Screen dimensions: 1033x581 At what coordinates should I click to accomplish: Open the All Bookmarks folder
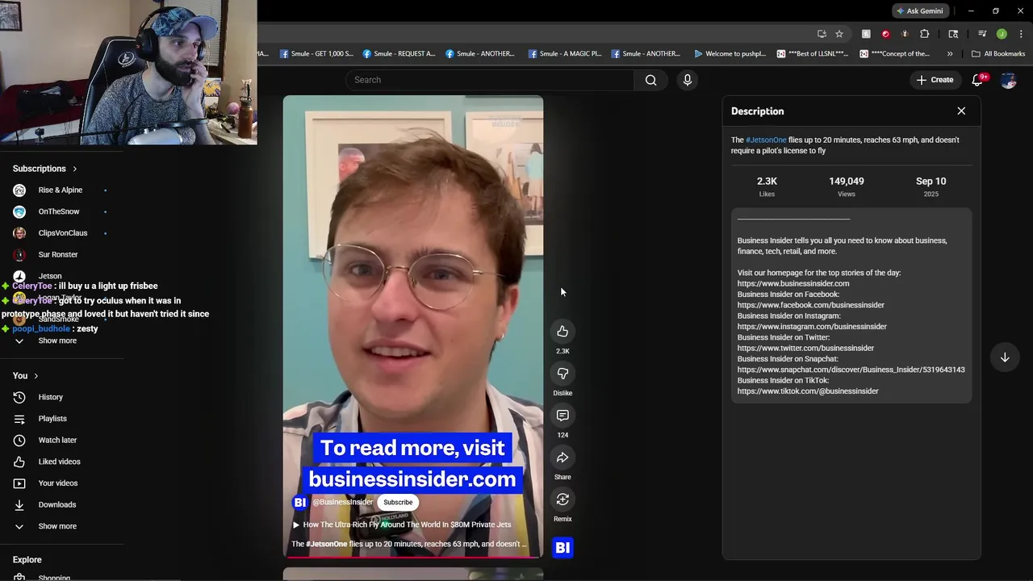[x=998, y=54]
